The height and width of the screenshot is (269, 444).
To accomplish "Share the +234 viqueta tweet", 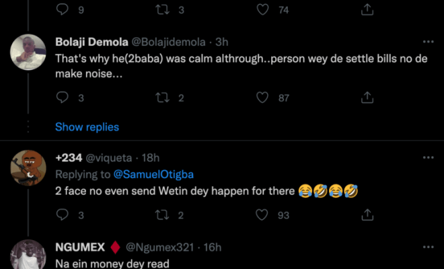I will coord(367,215).
